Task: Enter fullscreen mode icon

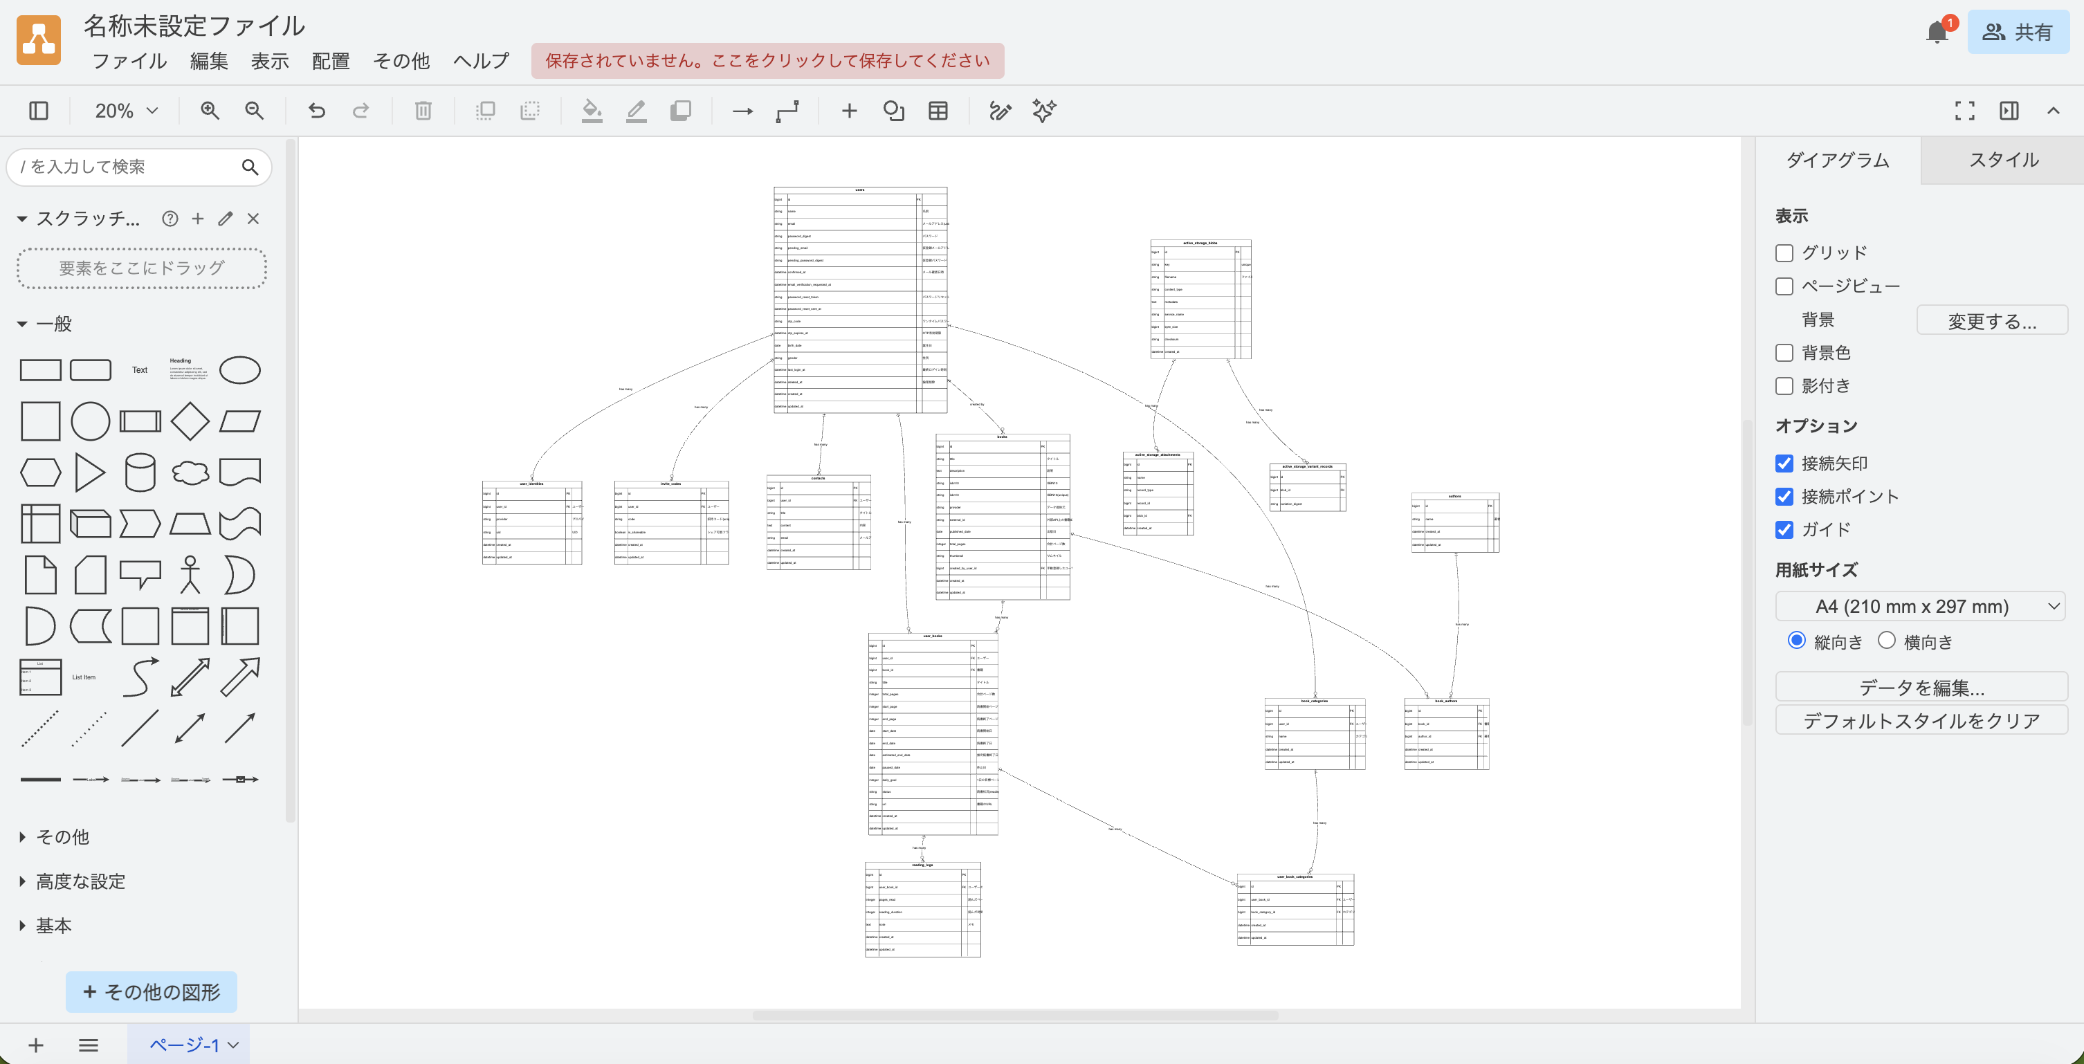Action: coord(1964,111)
